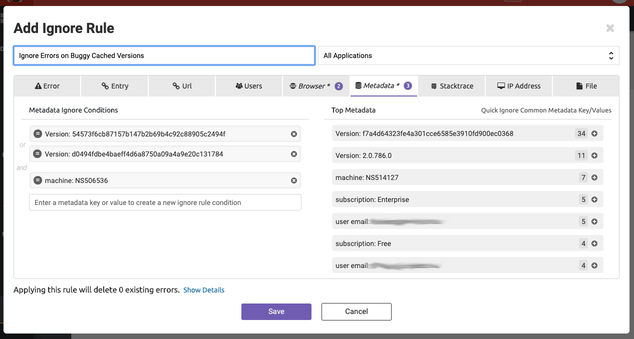The height and width of the screenshot is (339, 634).
Task: Switch to the Url tab
Action: (x=182, y=86)
